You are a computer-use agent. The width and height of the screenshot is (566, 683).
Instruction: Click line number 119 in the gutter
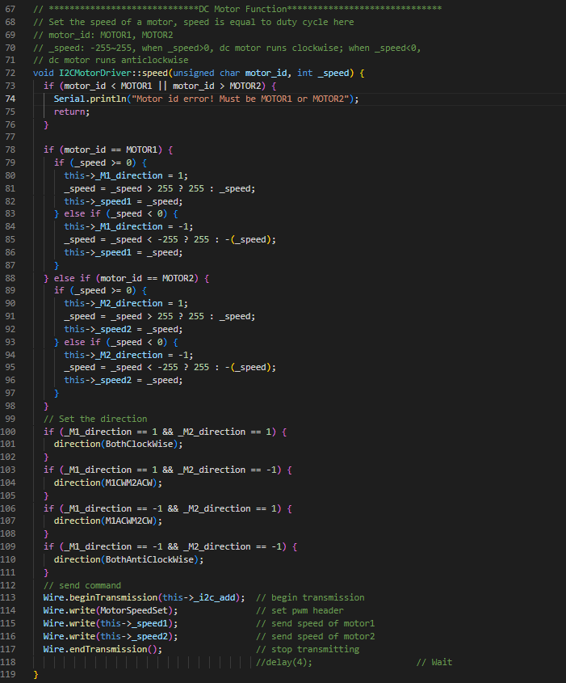coord(11,675)
